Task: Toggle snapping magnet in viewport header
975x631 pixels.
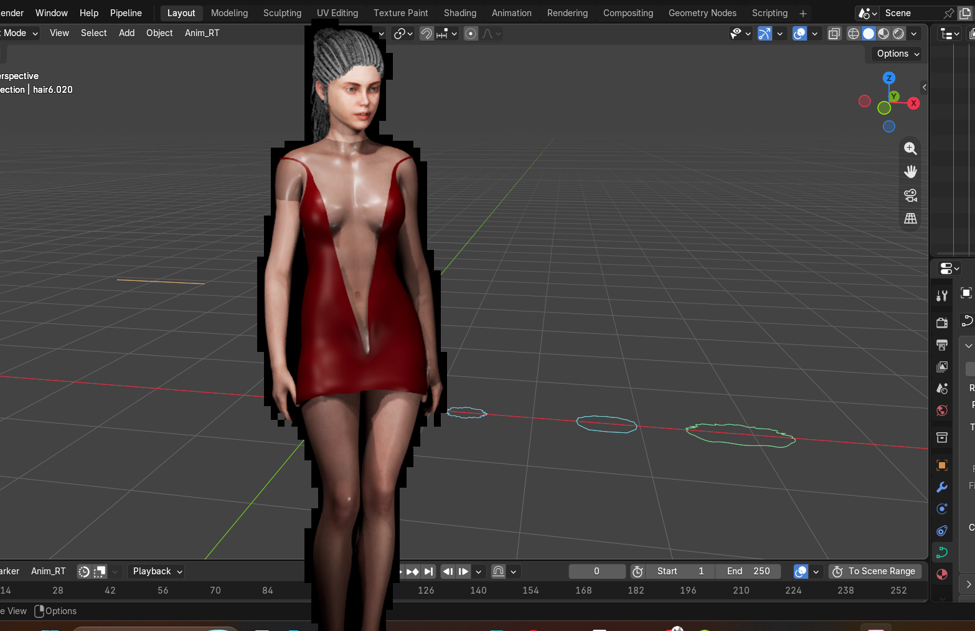Action: point(426,34)
